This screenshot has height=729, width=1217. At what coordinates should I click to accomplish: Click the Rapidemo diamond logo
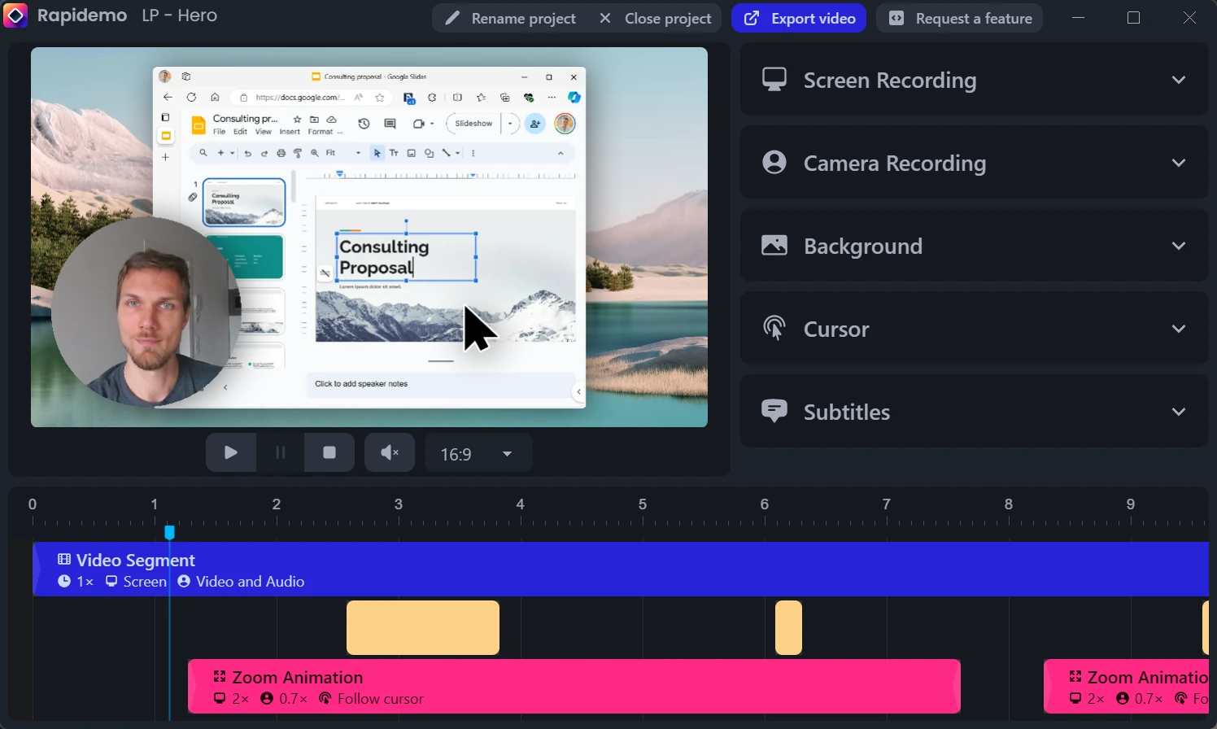point(15,15)
